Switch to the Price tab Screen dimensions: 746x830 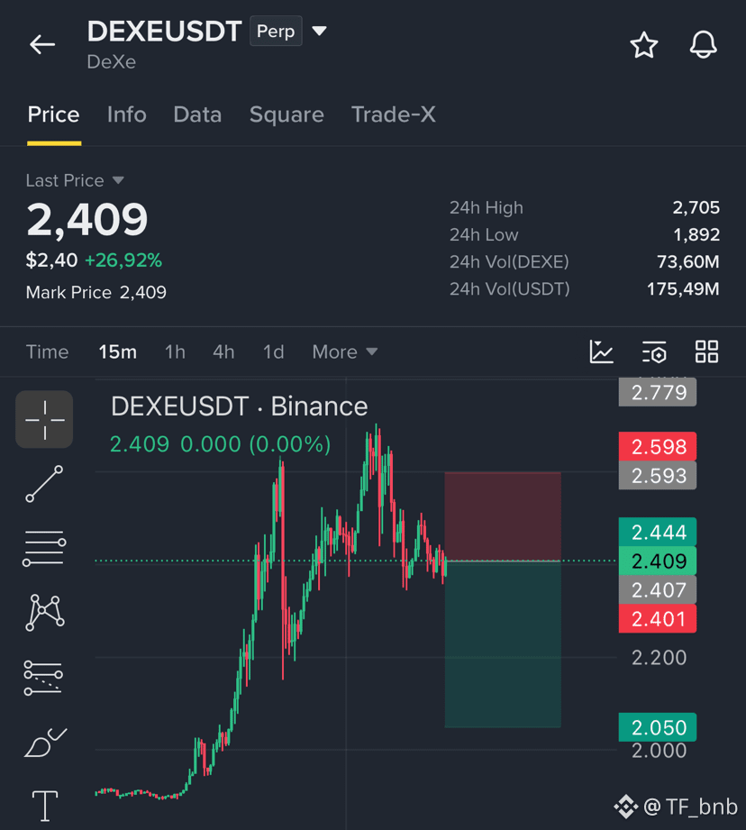(x=53, y=114)
